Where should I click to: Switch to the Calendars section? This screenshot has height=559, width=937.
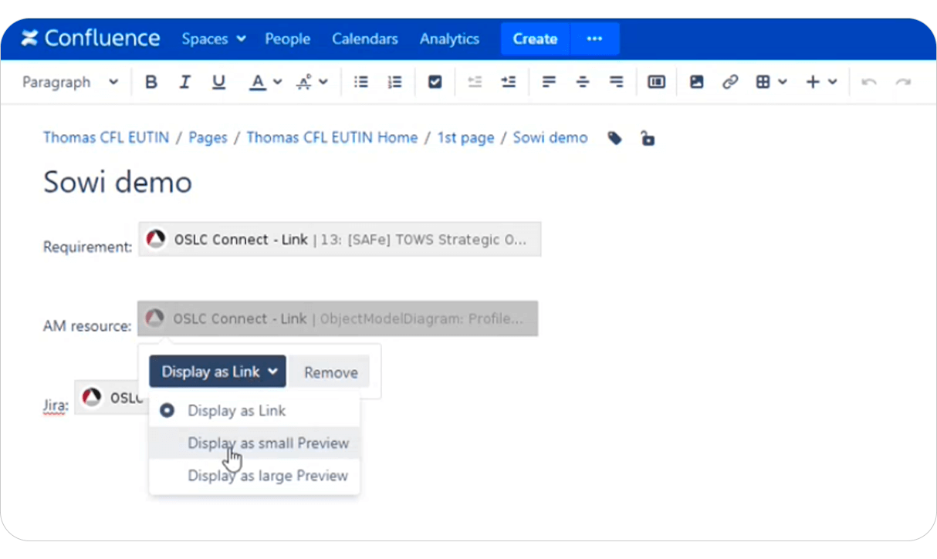364,39
